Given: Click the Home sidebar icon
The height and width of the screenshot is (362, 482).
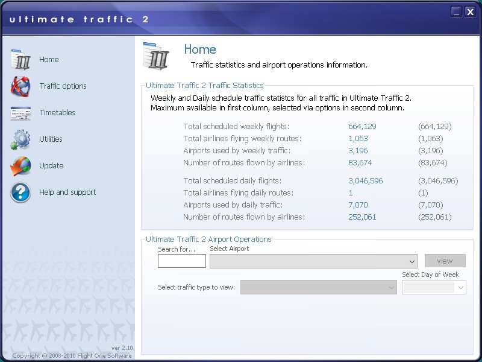Looking at the screenshot, I should (x=20, y=59).
